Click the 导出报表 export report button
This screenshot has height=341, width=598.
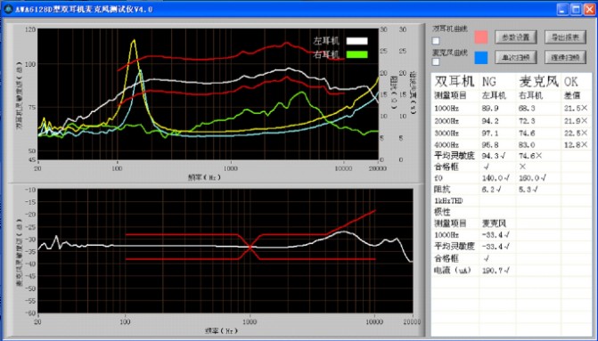565,37
